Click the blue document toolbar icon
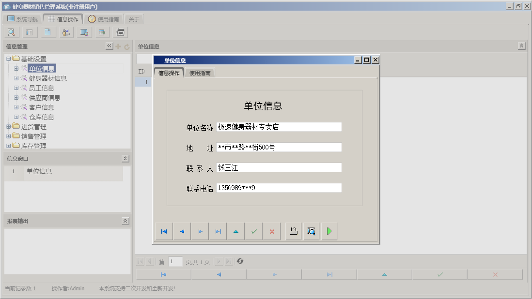 pyautogui.click(x=48, y=32)
